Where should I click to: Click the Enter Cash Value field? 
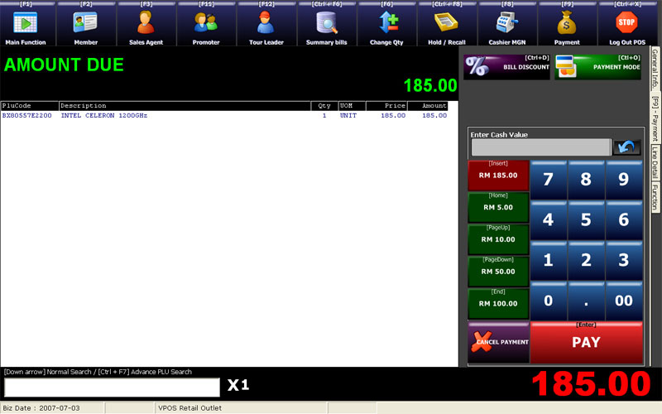coord(540,147)
